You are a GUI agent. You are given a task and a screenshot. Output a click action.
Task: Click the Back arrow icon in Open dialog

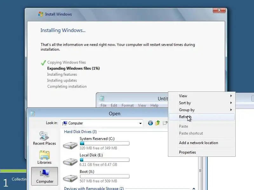tap(150, 123)
